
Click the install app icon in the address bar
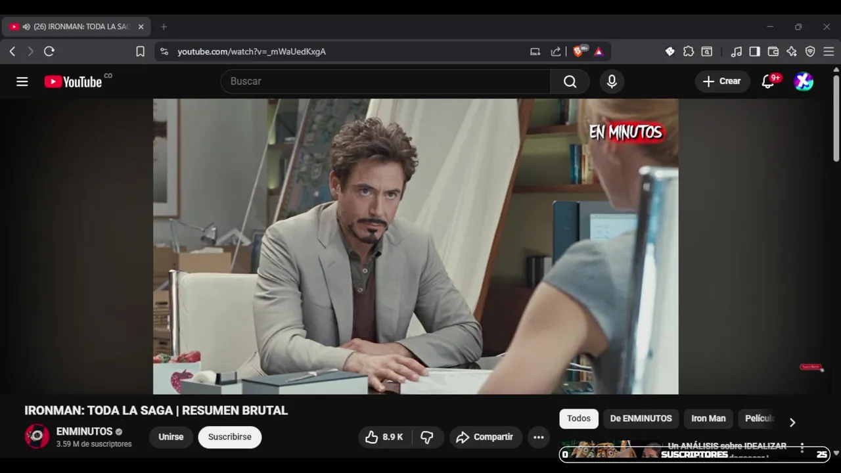[535, 51]
